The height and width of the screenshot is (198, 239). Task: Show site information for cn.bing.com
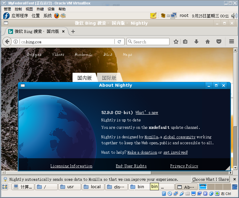coord(16,42)
